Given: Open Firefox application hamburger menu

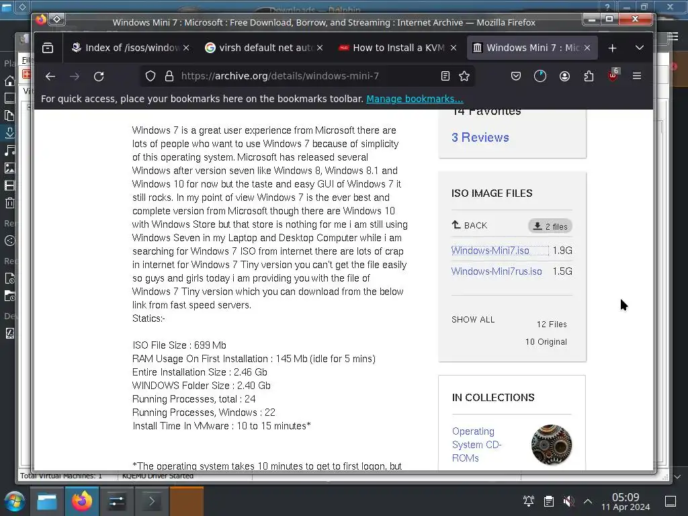Looking at the screenshot, I should click(x=637, y=77).
